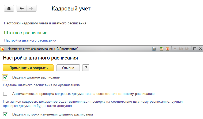Screen dimensions: 203x119
Task: Click the M memory button
Action: pos(175,49)
